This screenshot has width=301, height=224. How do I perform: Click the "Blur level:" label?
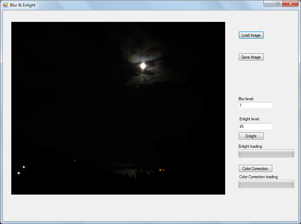click(246, 99)
